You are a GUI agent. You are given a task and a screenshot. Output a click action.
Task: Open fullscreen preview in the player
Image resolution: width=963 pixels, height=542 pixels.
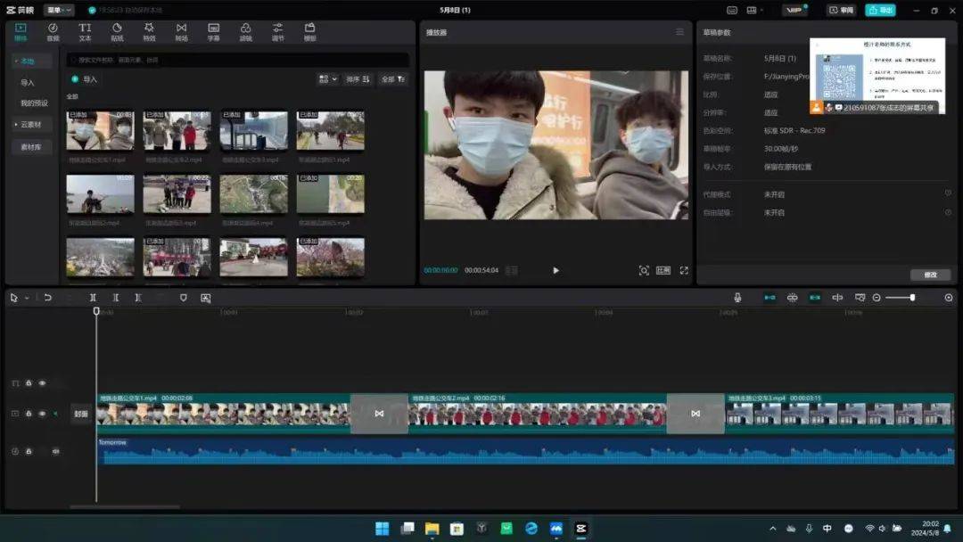coord(684,269)
